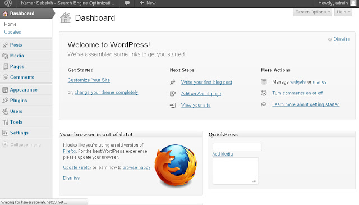Open the Appearance menu
Screen dimensions: 359x205
(24, 90)
